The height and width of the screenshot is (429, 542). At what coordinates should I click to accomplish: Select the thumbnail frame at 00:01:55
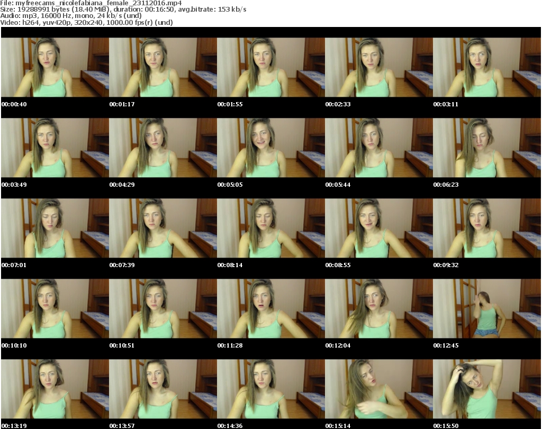coord(271,67)
